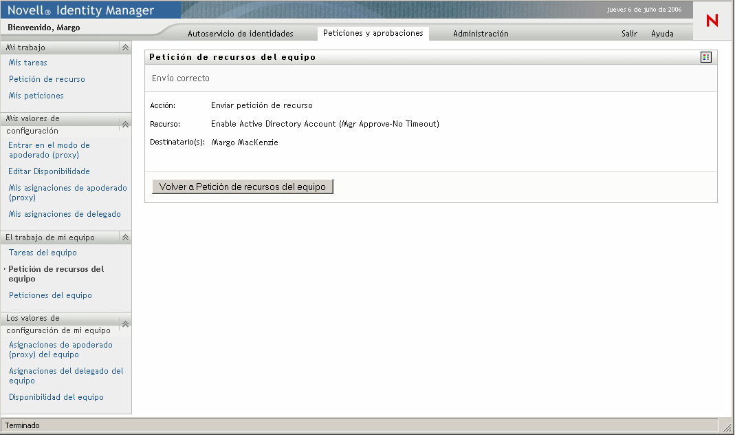735x435 pixels.
Task: Click the date jueves 6 de julio de 2006
Action: [x=644, y=10]
